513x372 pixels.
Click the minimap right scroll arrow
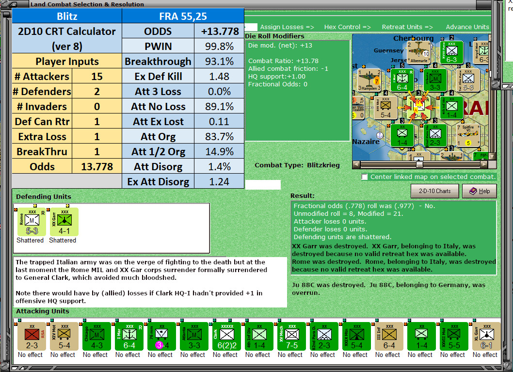[484, 164]
